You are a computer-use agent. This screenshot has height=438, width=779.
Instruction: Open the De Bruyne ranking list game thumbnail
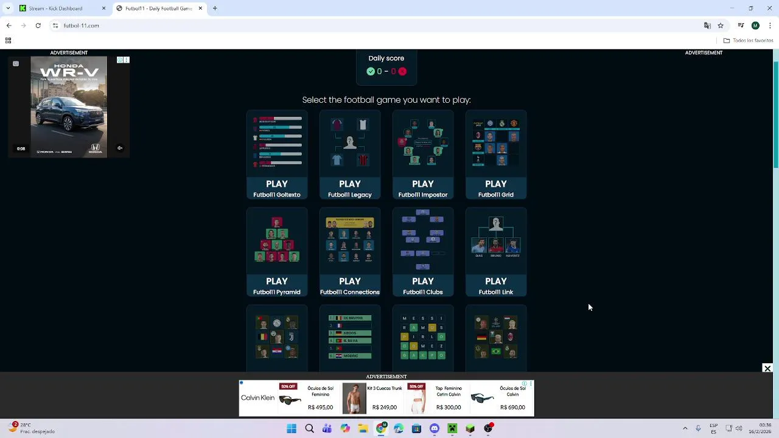(350, 338)
